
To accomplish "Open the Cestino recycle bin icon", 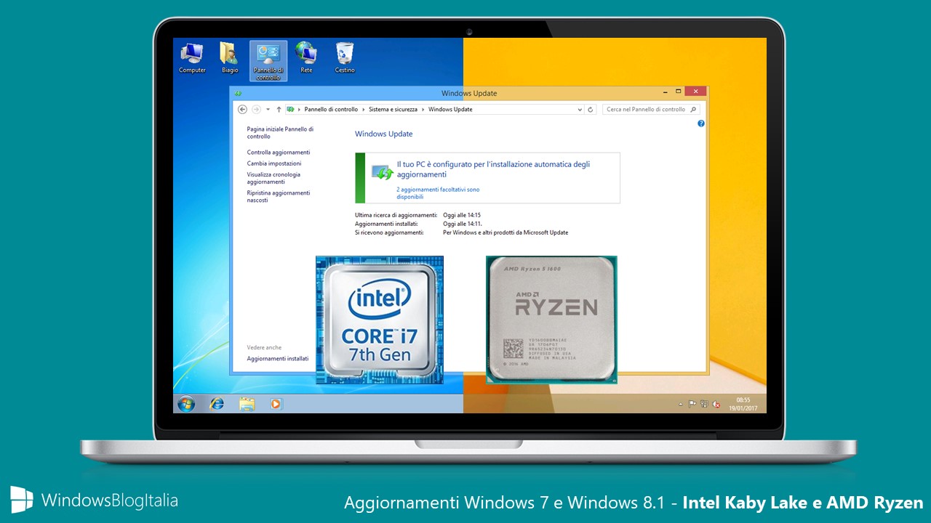I will (345, 58).
